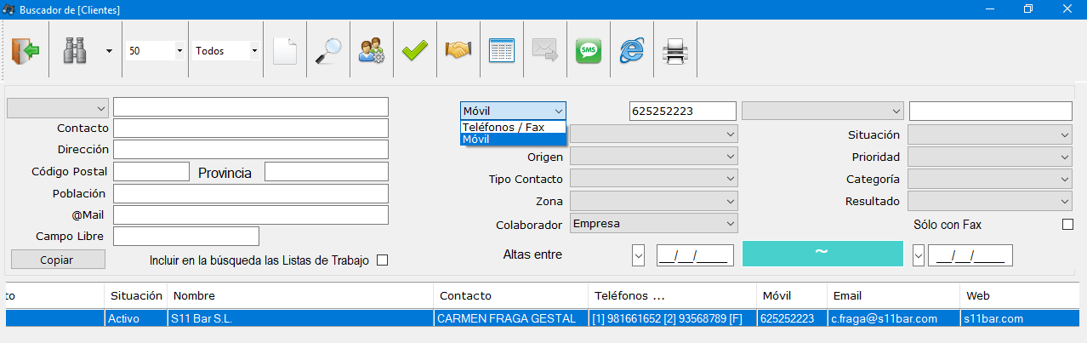
Task: Click the phone number field 625252223
Action: click(683, 111)
